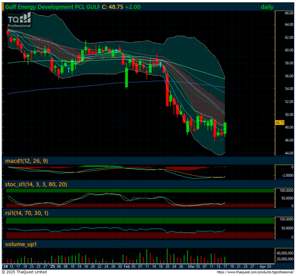Click the 'daily' timeframe label

(x=267, y=7)
